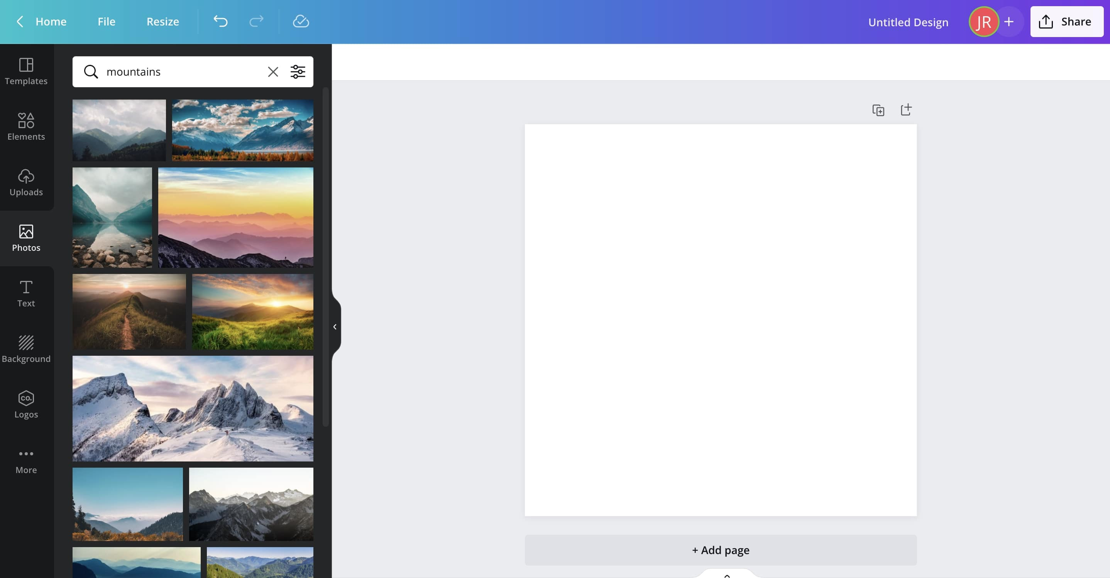Open the Text panel
The width and height of the screenshot is (1110, 578).
[x=26, y=293]
